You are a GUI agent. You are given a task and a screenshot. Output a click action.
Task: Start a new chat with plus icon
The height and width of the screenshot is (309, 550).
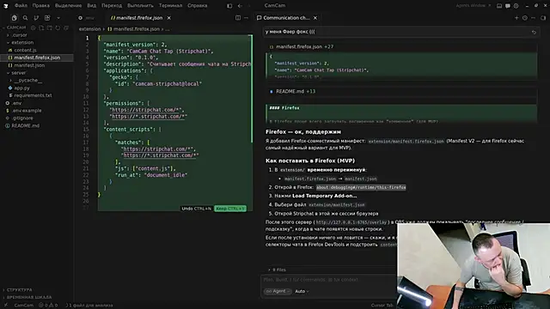516,18
